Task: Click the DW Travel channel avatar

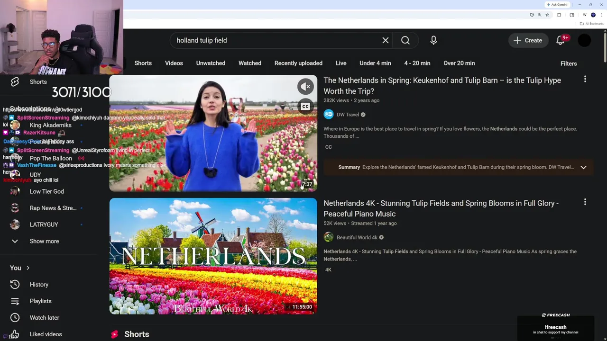Action: 329,115
